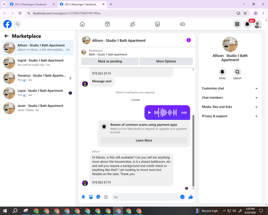This screenshot has width=268, height=215.
Task: Open Allison Studio 1 Bath Apartment chat
Action: tap(38, 48)
